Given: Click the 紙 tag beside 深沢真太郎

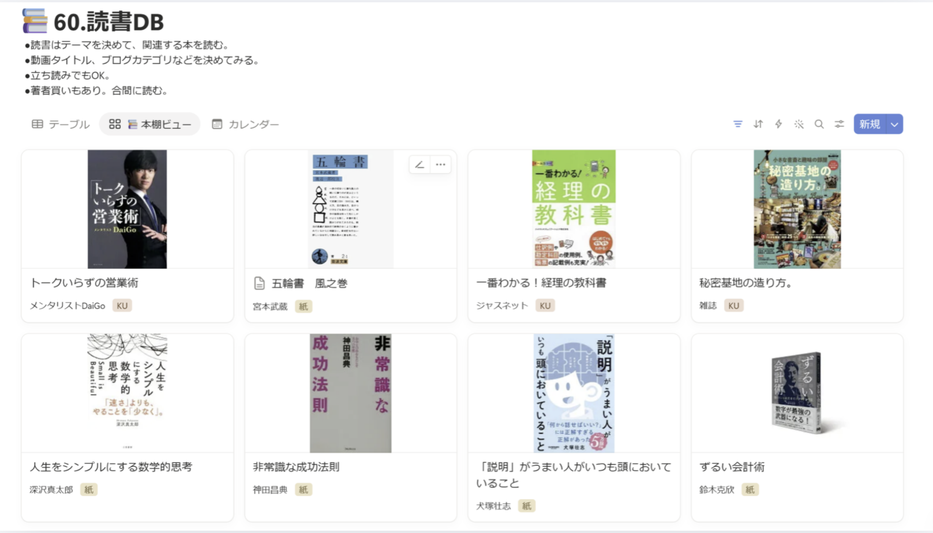Looking at the screenshot, I should pos(88,490).
